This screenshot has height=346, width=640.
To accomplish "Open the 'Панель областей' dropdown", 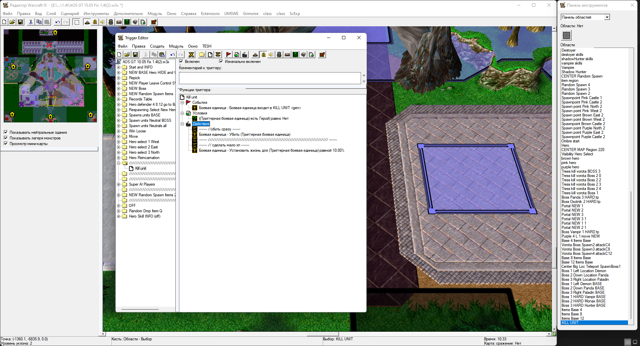I will (x=585, y=17).
